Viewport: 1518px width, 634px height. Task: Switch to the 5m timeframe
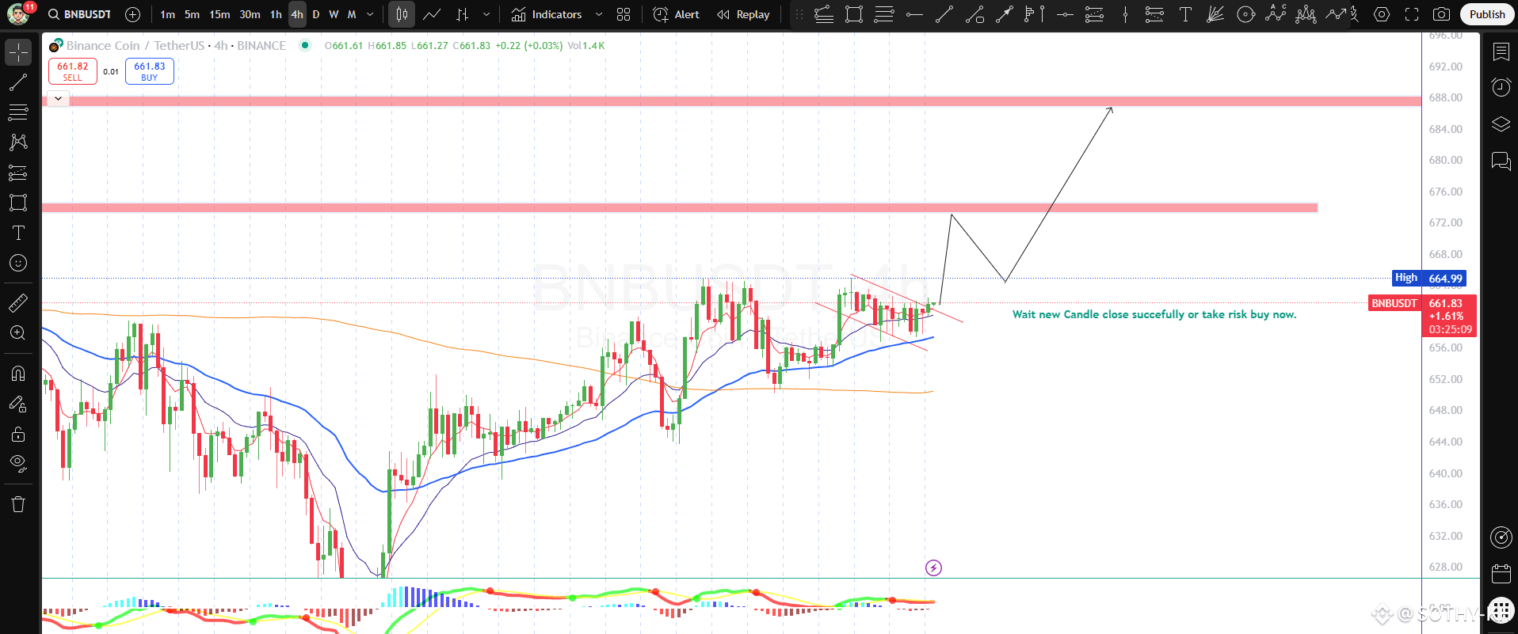(x=193, y=14)
